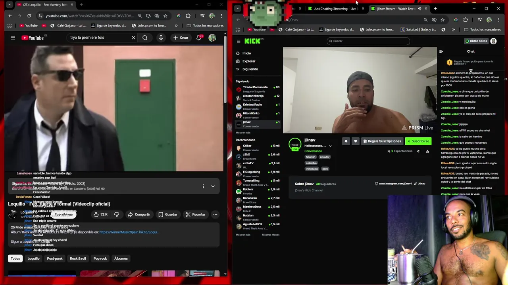Show more bookmarks in YouTube window
This screenshot has width=508, height=285.
(x=176, y=25)
